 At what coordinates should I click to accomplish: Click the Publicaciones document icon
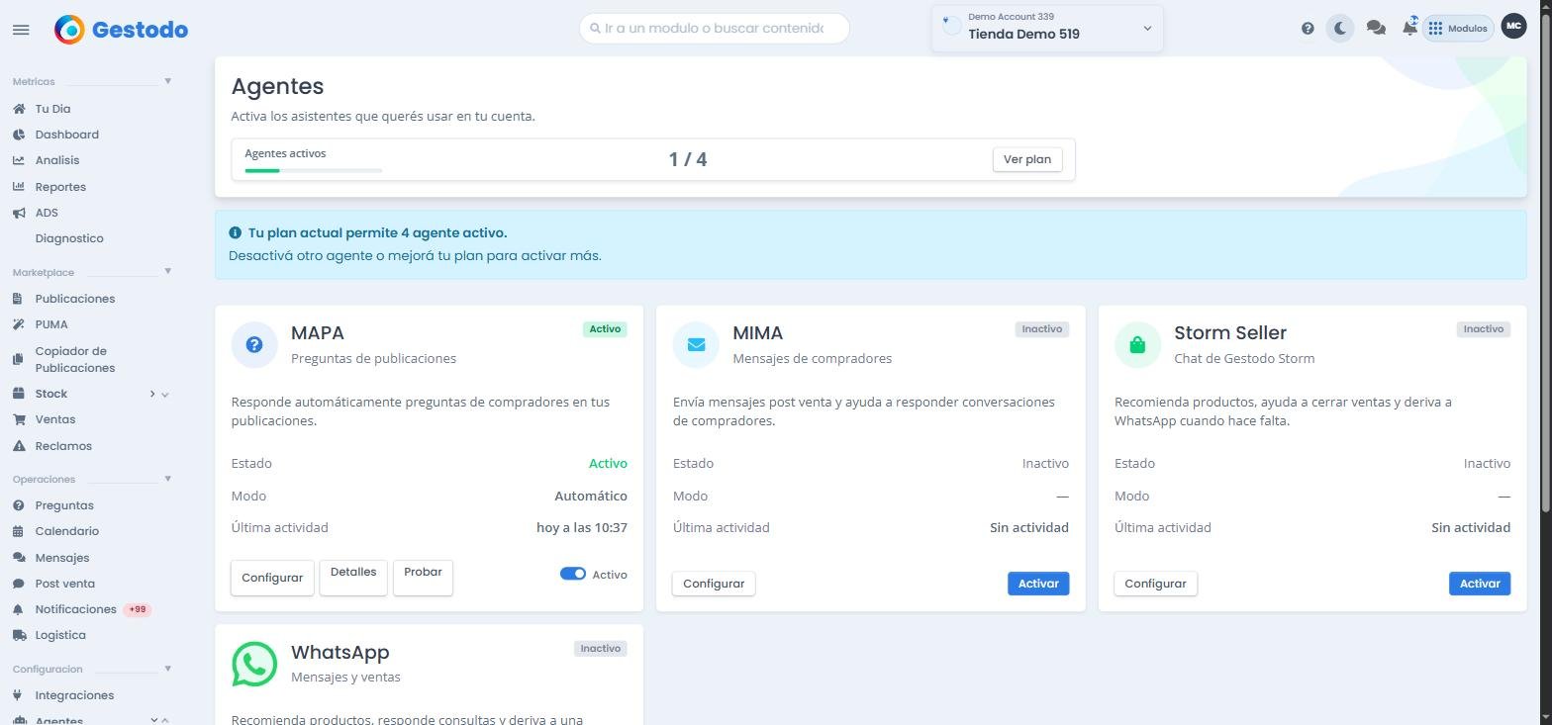(18, 299)
